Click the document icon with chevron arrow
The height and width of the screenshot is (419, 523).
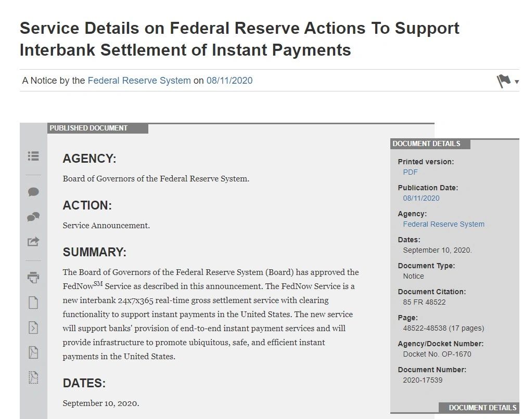pyautogui.click(x=33, y=328)
